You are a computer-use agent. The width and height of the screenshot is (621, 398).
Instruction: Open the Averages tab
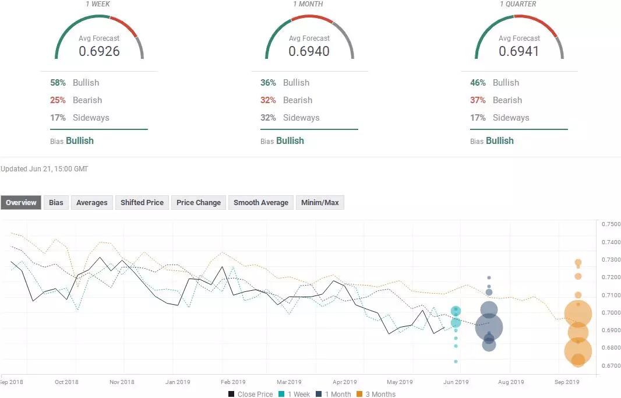(92, 203)
